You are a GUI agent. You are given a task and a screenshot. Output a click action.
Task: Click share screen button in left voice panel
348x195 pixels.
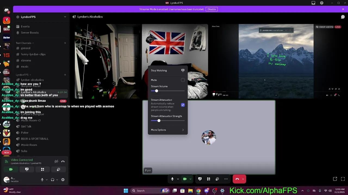click(x=27, y=169)
